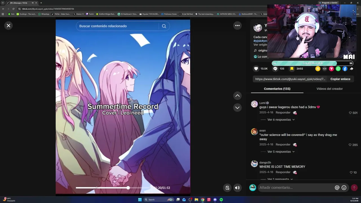
Task: Open evan's avatar thumbnail
Action: tap(254, 132)
